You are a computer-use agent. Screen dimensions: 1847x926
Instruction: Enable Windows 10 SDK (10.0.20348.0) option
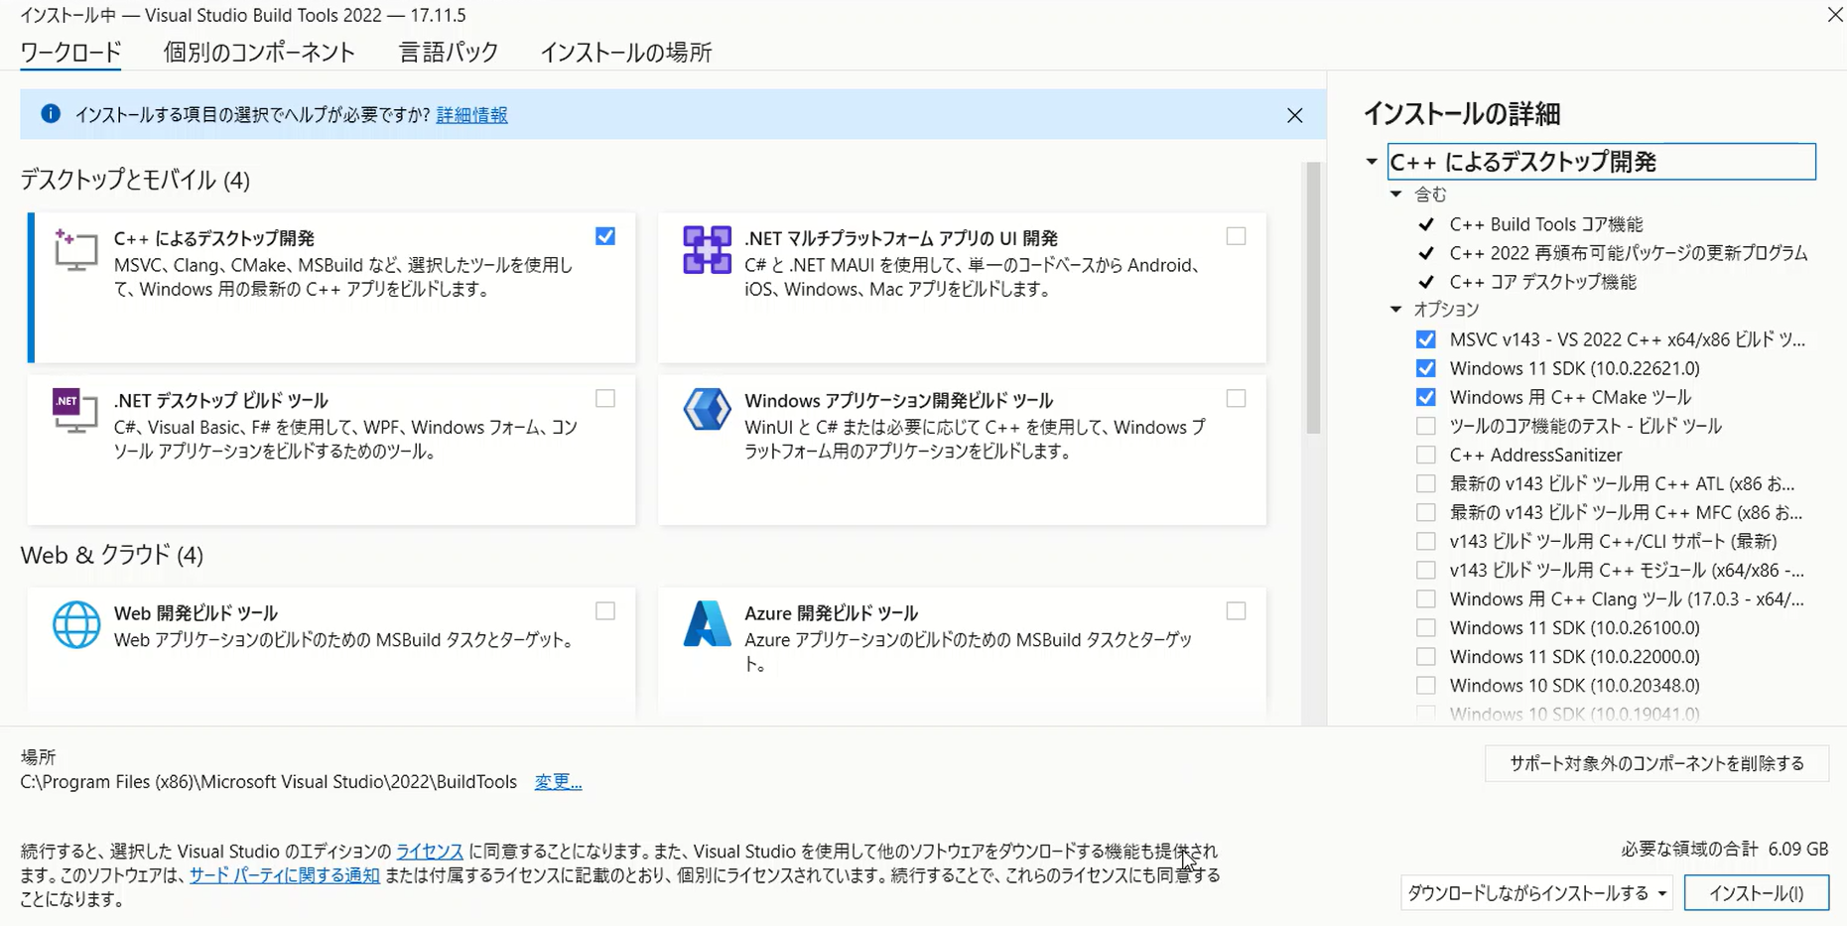1426,685
